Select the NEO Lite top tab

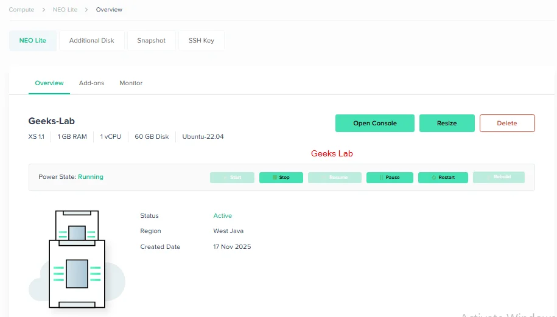33,41
